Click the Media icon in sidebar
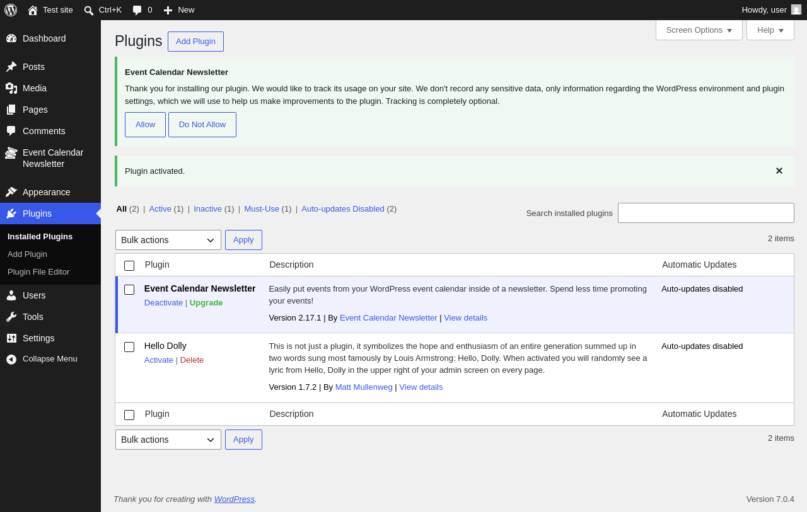The height and width of the screenshot is (512, 807). point(11,88)
